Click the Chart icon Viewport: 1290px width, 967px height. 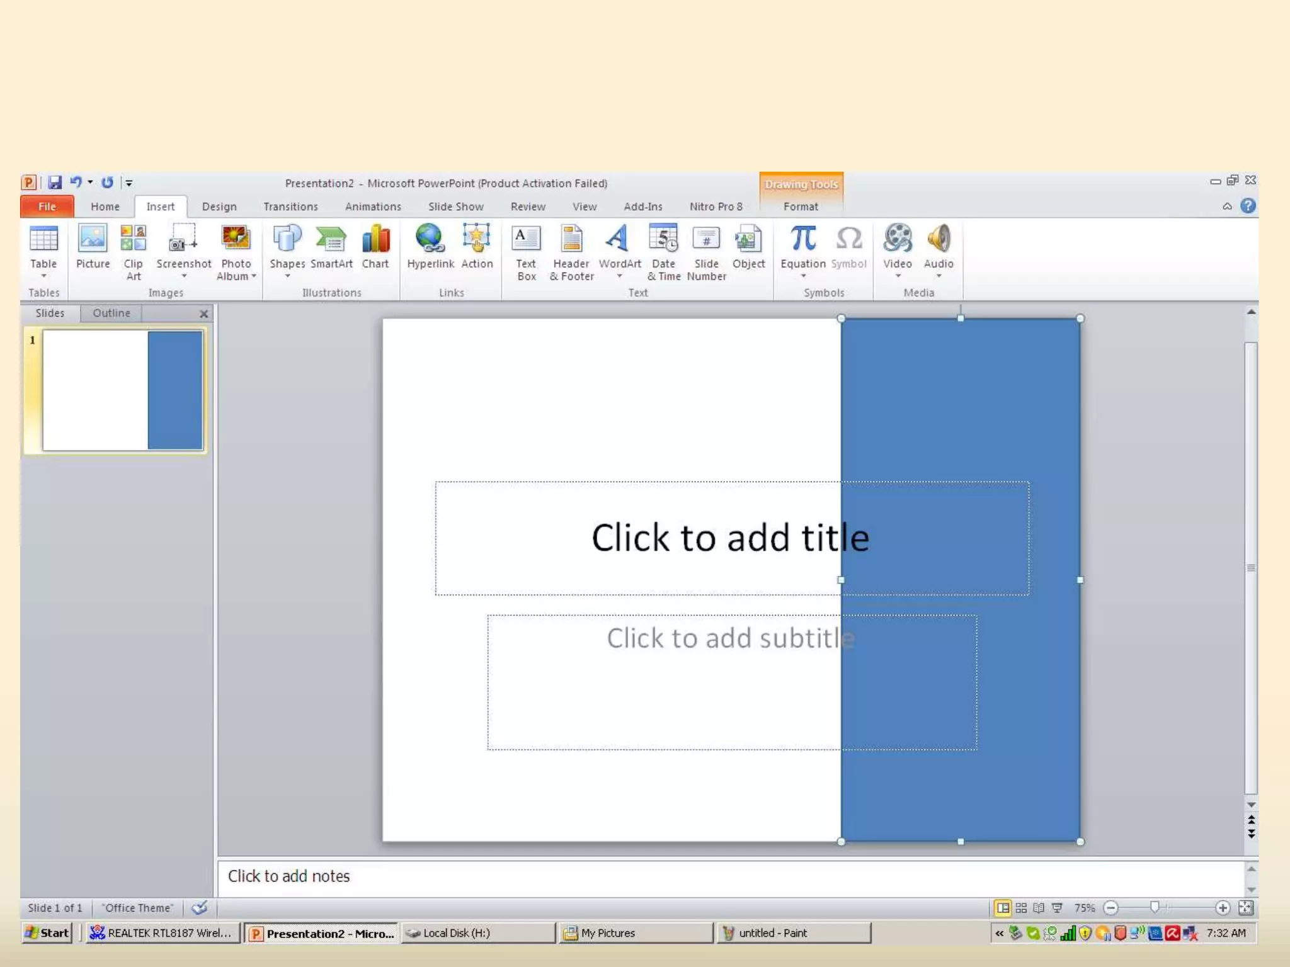pyautogui.click(x=375, y=247)
